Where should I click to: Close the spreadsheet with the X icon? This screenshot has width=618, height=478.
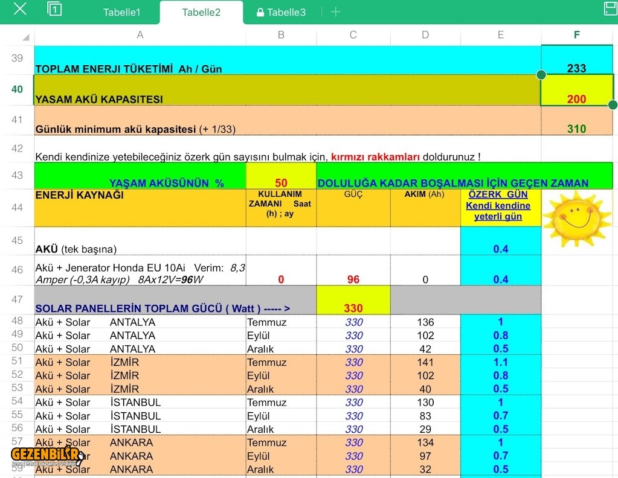click(x=20, y=9)
